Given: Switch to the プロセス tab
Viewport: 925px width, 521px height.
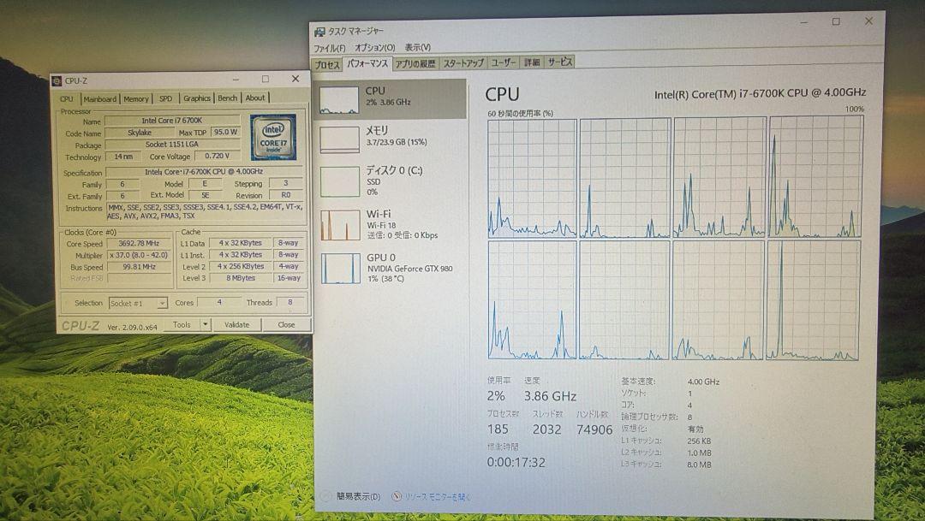Looking at the screenshot, I should tap(327, 64).
